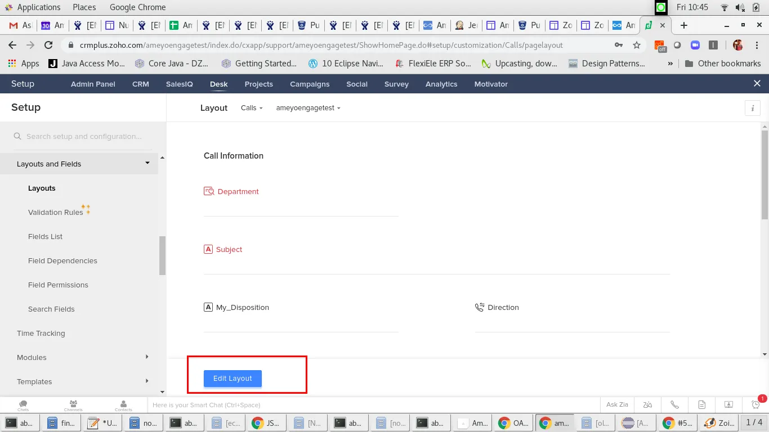Screen dimensions: 769x432
Task: Click in the Search setup and configuration field
Action: pos(83,136)
